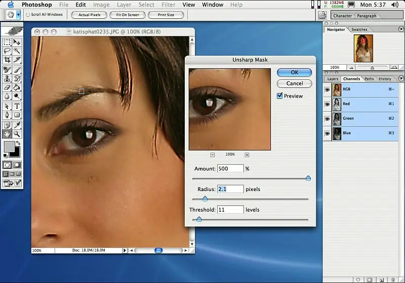The height and width of the screenshot is (283, 405).
Task: Select the Crop tool
Action: (7, 60)
